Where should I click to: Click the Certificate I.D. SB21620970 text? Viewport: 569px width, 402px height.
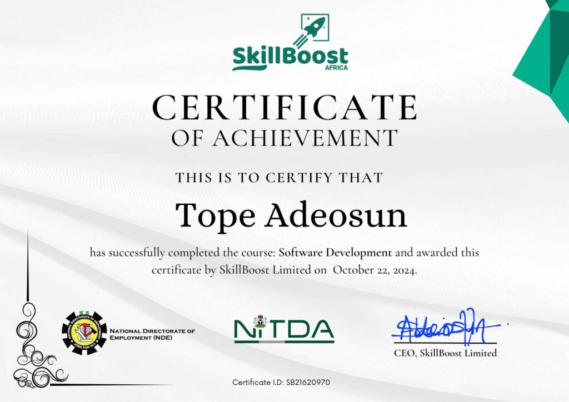tap(281, 382)
